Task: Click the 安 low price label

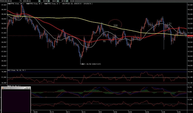Action: click(x=58, y=1)
